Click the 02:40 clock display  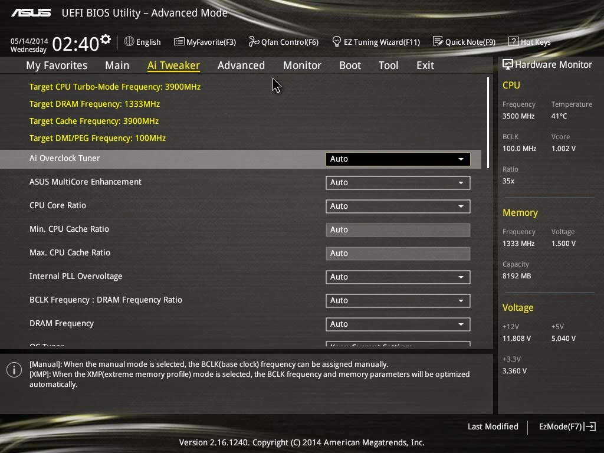[x=75, y=44]
